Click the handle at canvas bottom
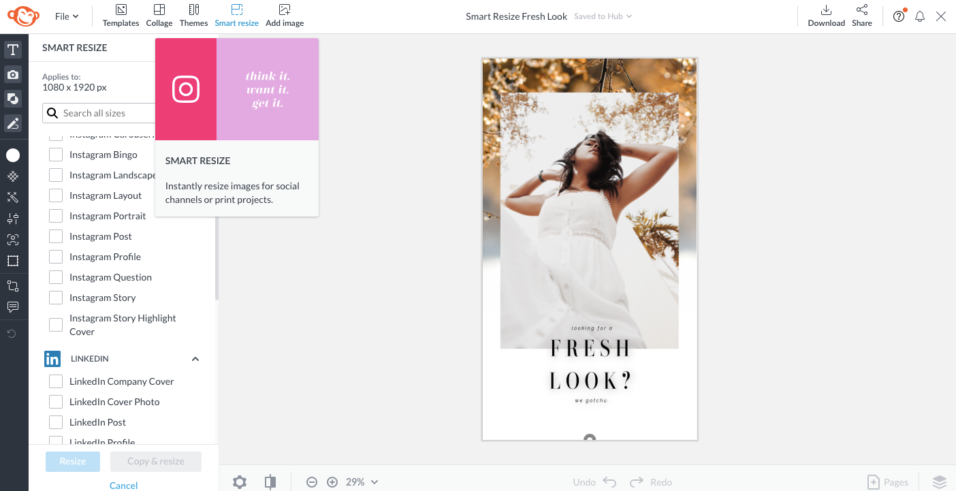This screenshot has height=491, width=956. [x=590, y=439]
